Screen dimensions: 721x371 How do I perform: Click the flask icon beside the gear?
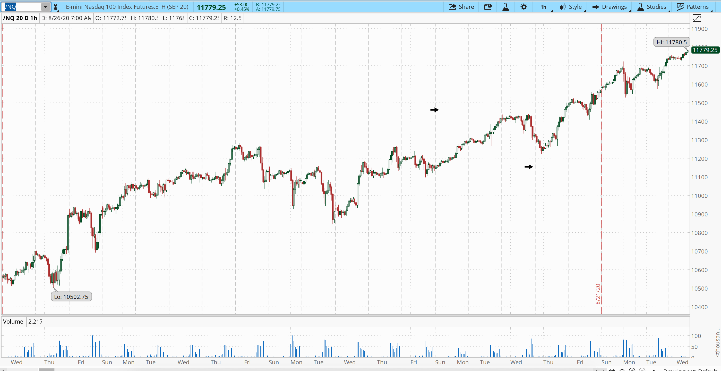(505, 7)
